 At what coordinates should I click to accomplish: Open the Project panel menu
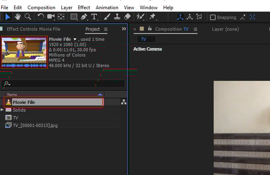pyautogui.click(x=106, y=29)
